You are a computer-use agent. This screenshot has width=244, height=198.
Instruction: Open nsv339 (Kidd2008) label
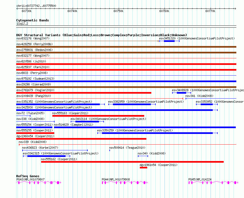click(33, 142)
